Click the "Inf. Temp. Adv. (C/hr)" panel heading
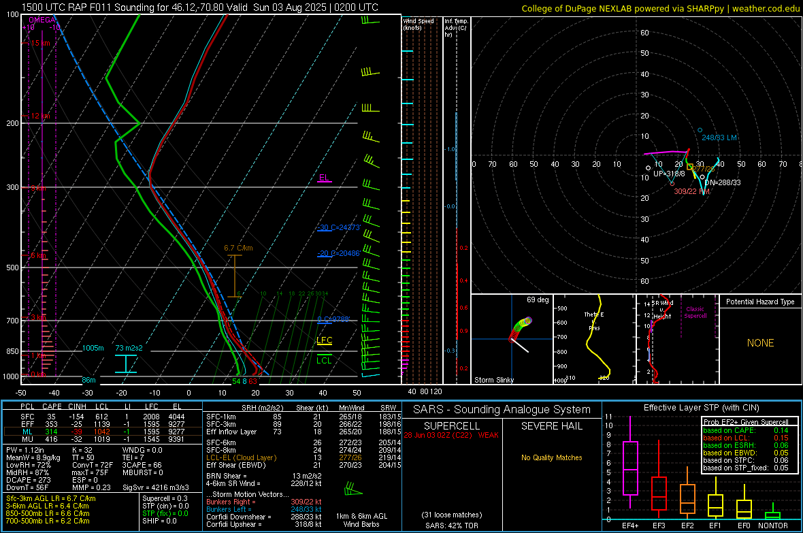This screenshot has height=533, width=803. [x=456, y=28]
